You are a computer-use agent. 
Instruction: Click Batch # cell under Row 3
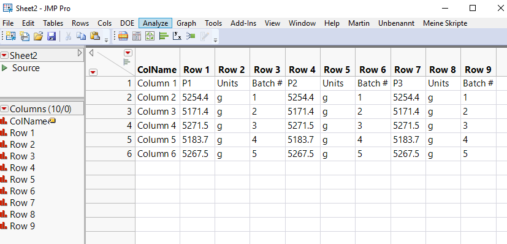pyautogui.click(x=267, y=83)
